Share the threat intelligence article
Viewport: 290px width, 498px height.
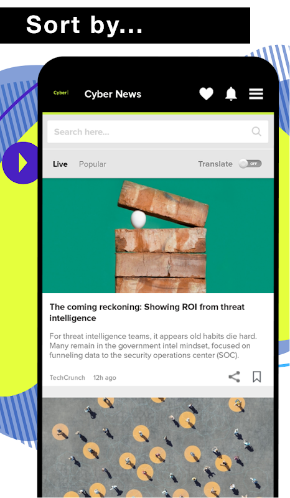click(235, 377)
